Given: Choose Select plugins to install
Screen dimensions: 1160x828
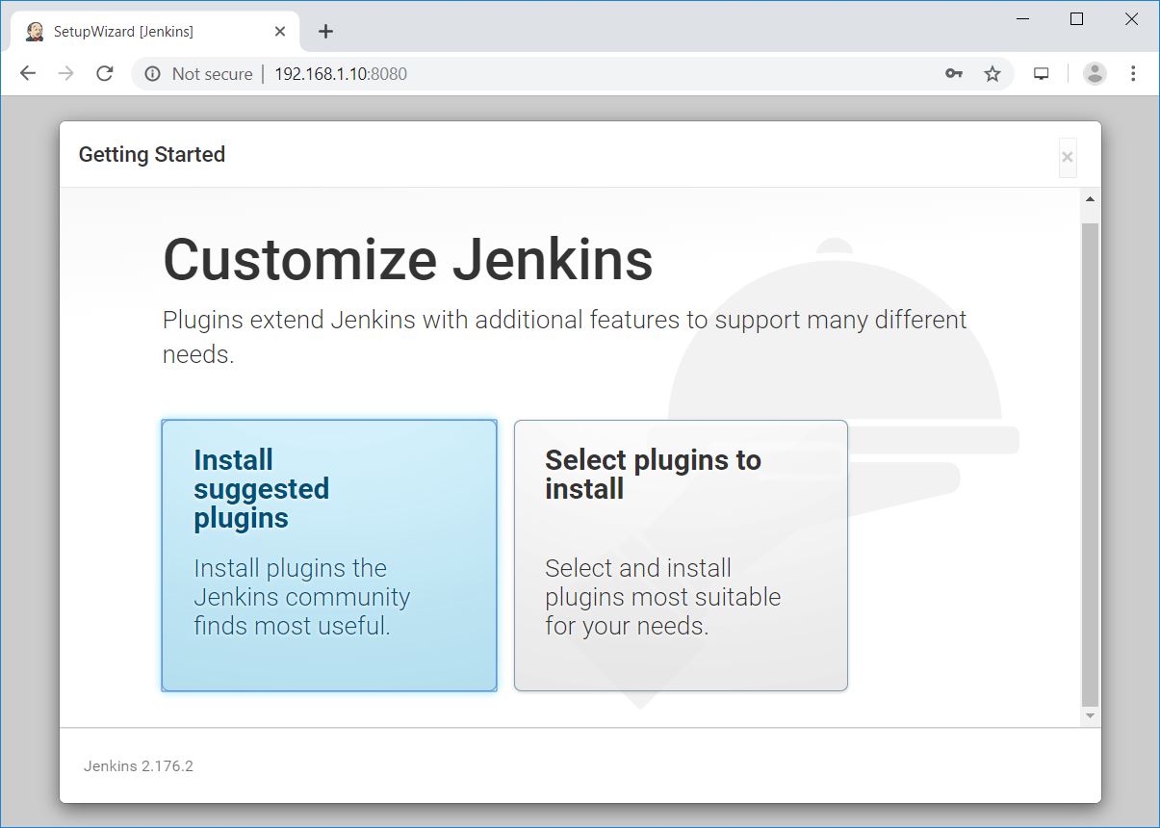Looking at the screenshot, I should point(681,556).
